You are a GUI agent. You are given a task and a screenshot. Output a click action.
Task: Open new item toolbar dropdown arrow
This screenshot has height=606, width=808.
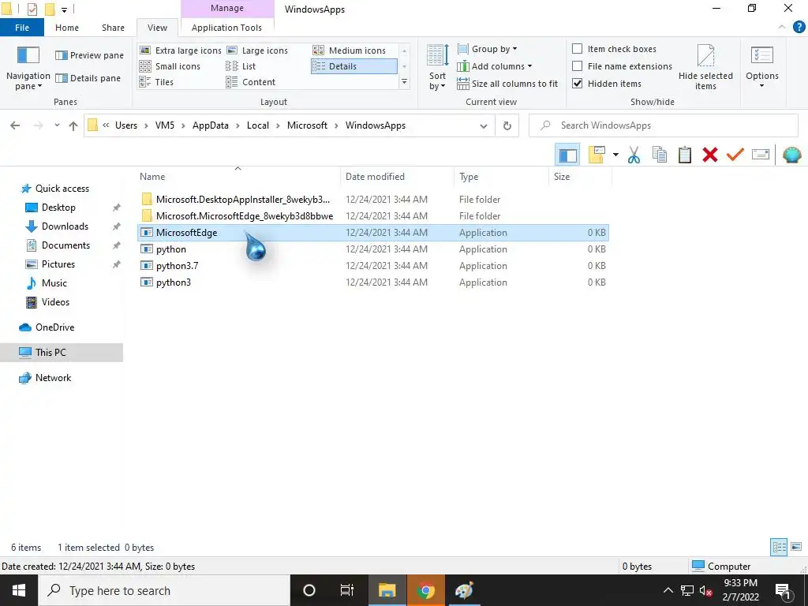[615, 155]
